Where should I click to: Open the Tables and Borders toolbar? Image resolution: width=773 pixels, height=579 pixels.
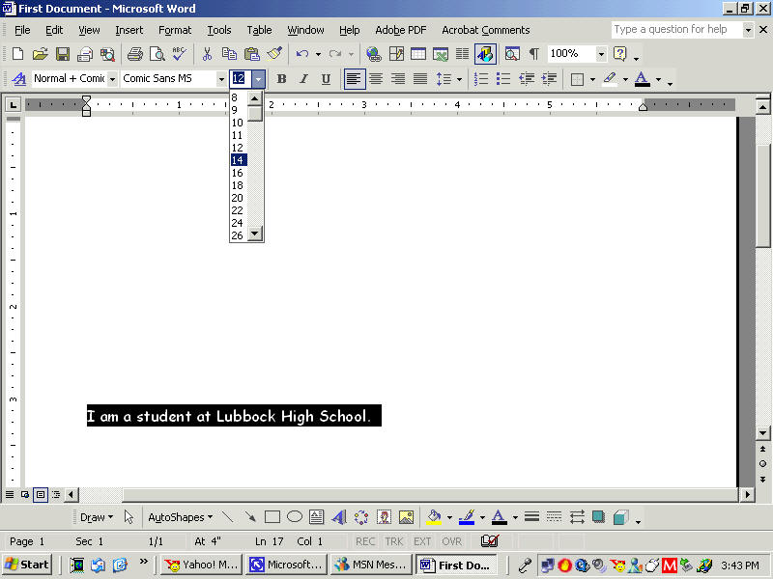(x=396, y=54)
